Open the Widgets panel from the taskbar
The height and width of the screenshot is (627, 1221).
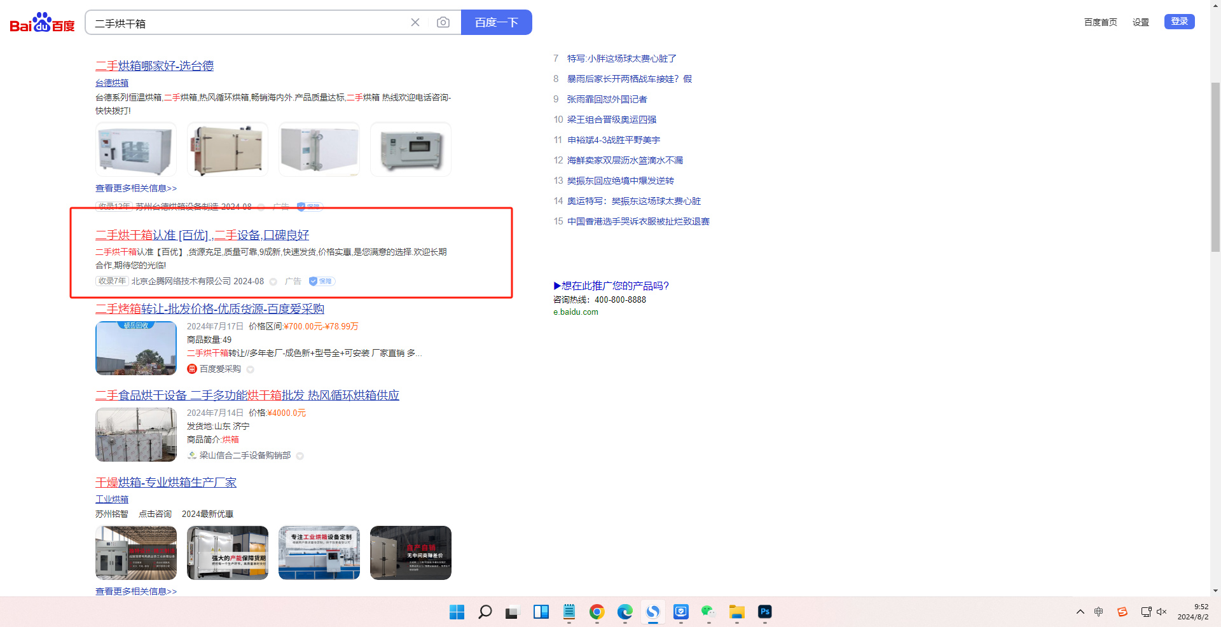[541, 612]
